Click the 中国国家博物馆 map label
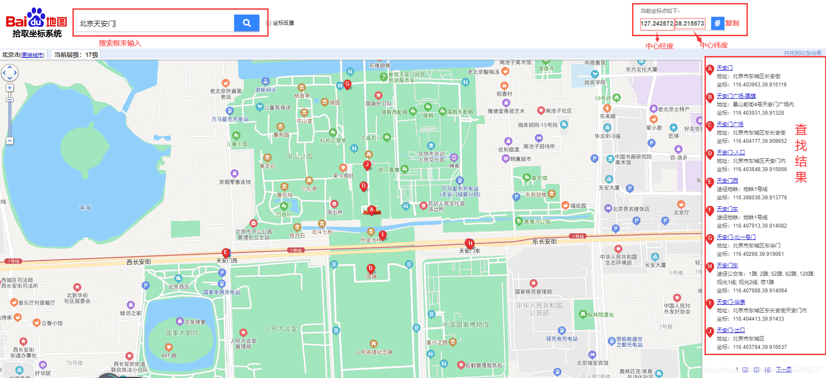The width and height of the screenshot is (826, 378). point(466,325)
